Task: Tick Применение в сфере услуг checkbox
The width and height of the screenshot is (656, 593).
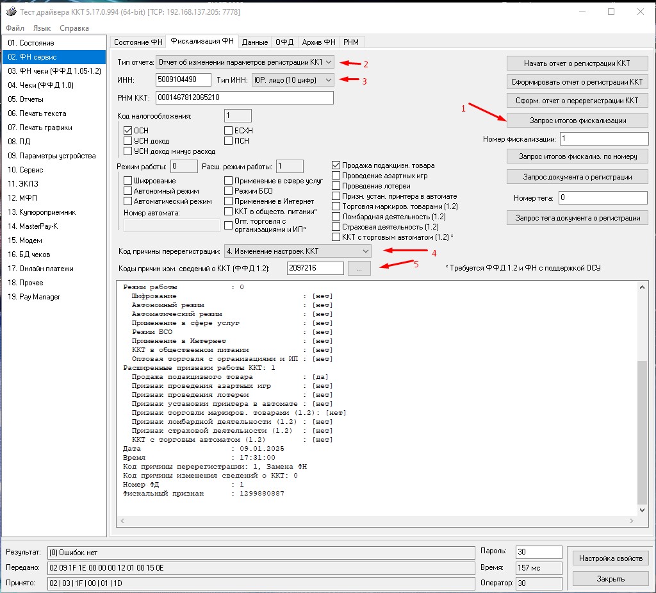Action: [x=229, y=181]
